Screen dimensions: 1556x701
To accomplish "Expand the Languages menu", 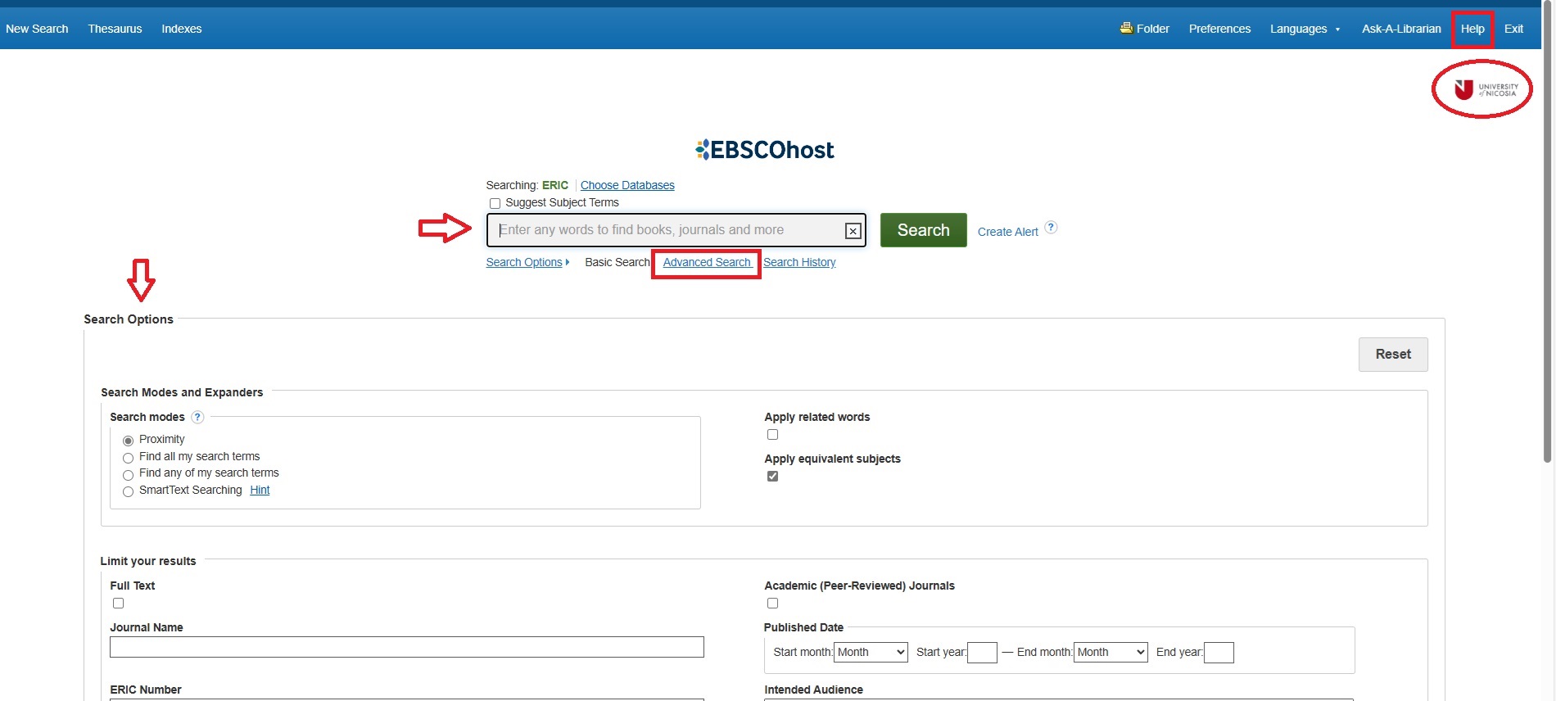I will (1305, 29).
